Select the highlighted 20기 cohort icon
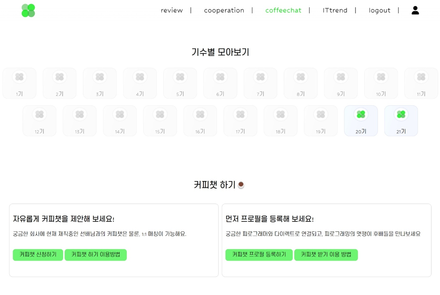Screen dimensions: 440x295 (x=361, y=120)
